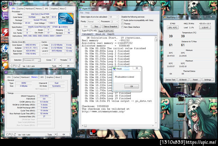Open the Graphics tab in the bottom CPU-Z window
Screen dimensions: 218x146
[x=50, y=77]
